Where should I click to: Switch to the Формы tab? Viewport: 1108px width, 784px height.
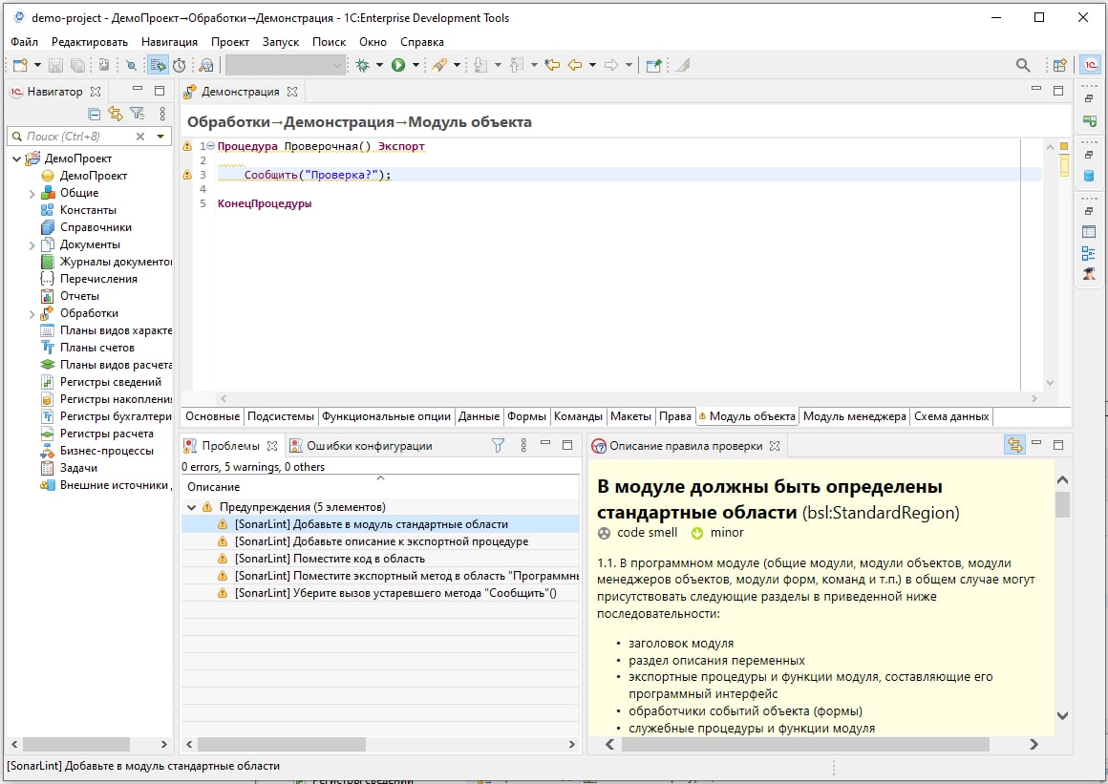tap(526, 416)
